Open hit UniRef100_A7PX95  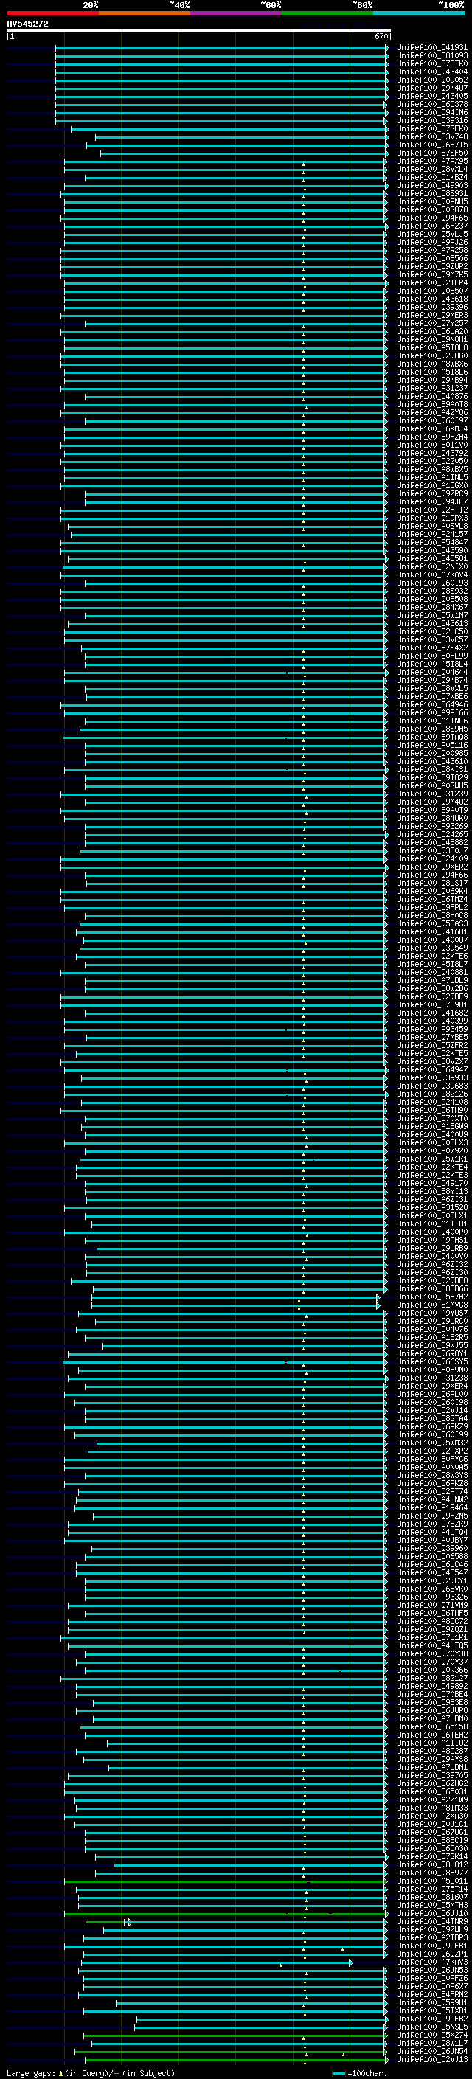[431, 162]
